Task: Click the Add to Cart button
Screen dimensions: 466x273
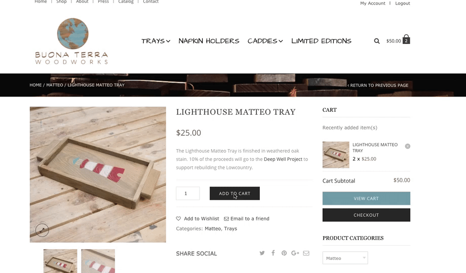Action: (x=235, y=193)
